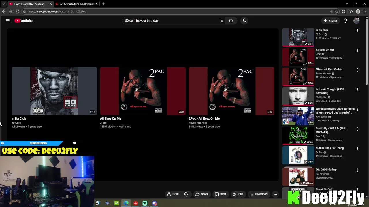The image size is (369, 207).
Task: Share this video
Action: (x=202, y=194)
